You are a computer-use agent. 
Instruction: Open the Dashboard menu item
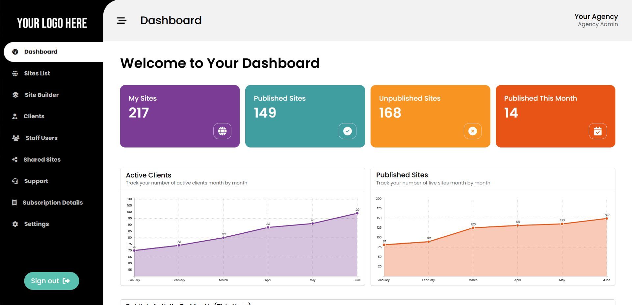coord(41,52)
